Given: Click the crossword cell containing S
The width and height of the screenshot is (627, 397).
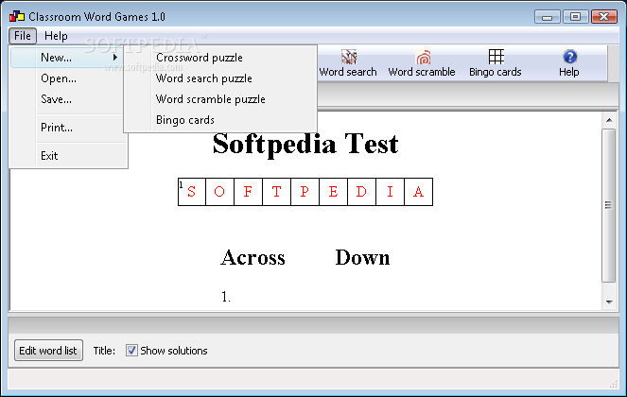Looking at the screenshot, I should click(x=192, y=192).
